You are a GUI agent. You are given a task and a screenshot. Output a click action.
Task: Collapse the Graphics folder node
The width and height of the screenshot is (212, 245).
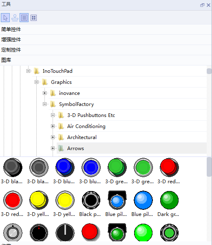[x=36, y=82]
